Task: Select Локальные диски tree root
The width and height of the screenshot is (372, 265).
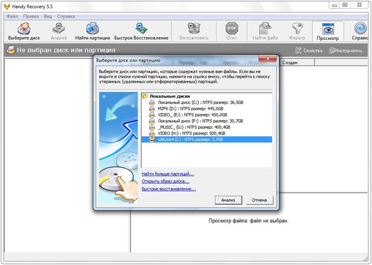Action: (170, 96)
